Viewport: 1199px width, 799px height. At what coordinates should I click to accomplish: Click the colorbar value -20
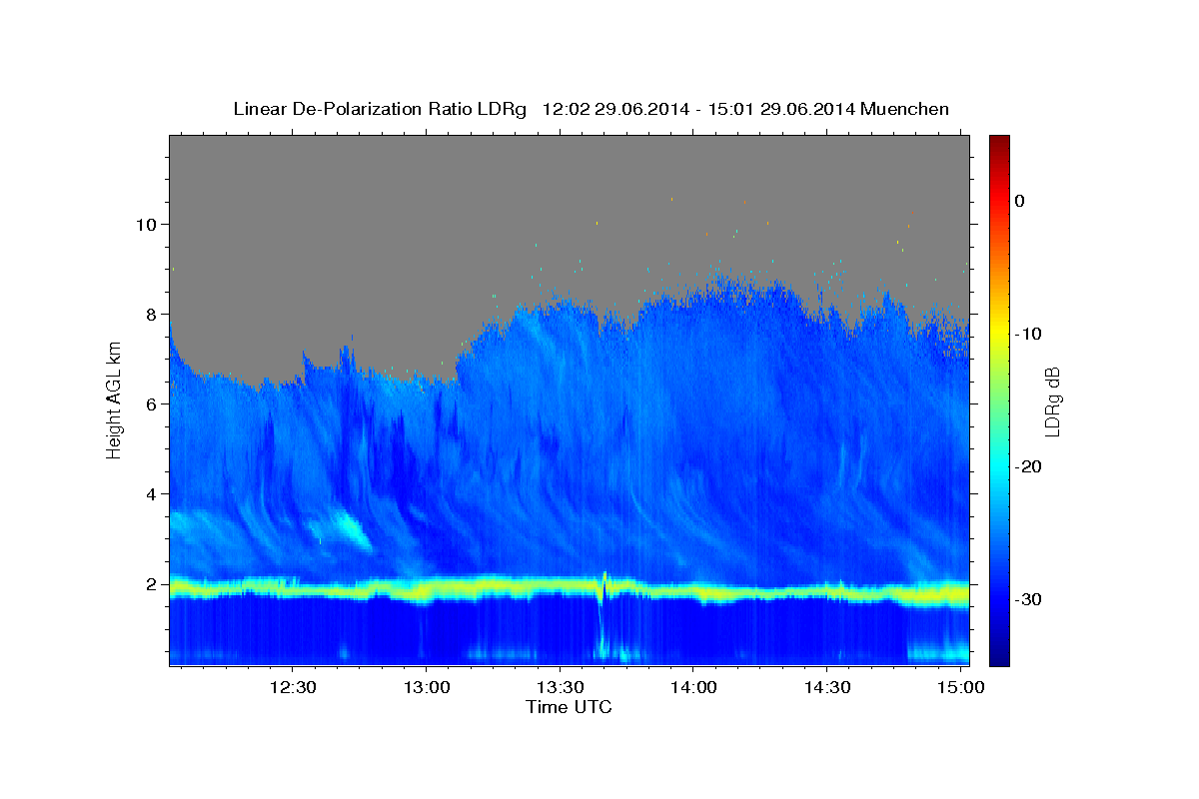[x=1029, y=466]
